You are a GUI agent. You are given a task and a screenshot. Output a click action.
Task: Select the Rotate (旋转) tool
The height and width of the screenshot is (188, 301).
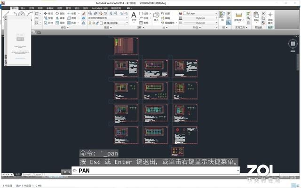point(60,14)
